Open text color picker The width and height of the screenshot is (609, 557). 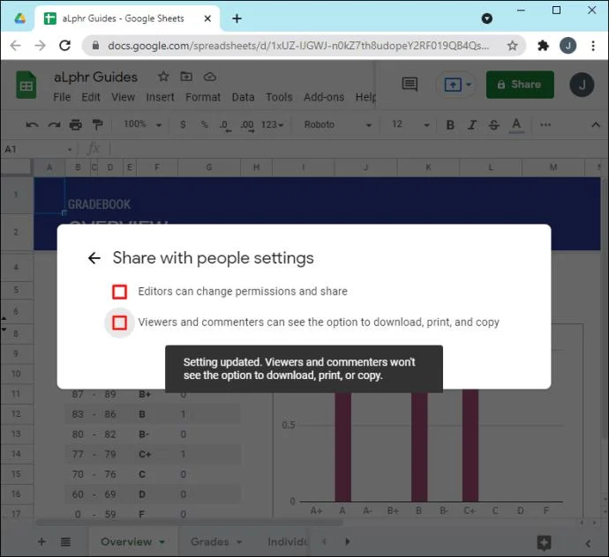(516, 125)
